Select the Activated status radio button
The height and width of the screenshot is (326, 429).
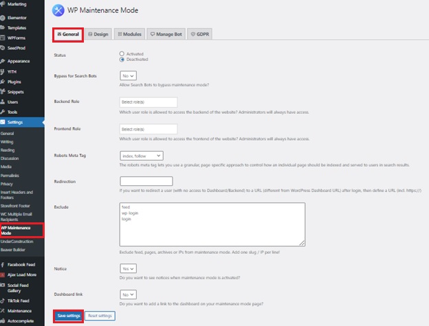pyautogui.click(x=122, y=54)
